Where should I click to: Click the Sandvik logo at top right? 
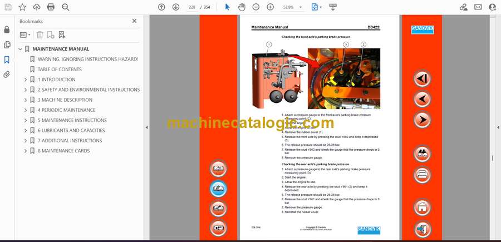(422, 29)
